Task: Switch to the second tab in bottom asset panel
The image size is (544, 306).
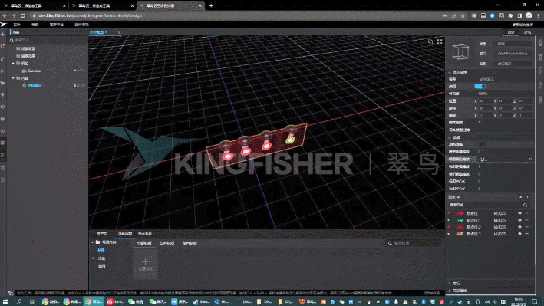Action: click(125, 234)
